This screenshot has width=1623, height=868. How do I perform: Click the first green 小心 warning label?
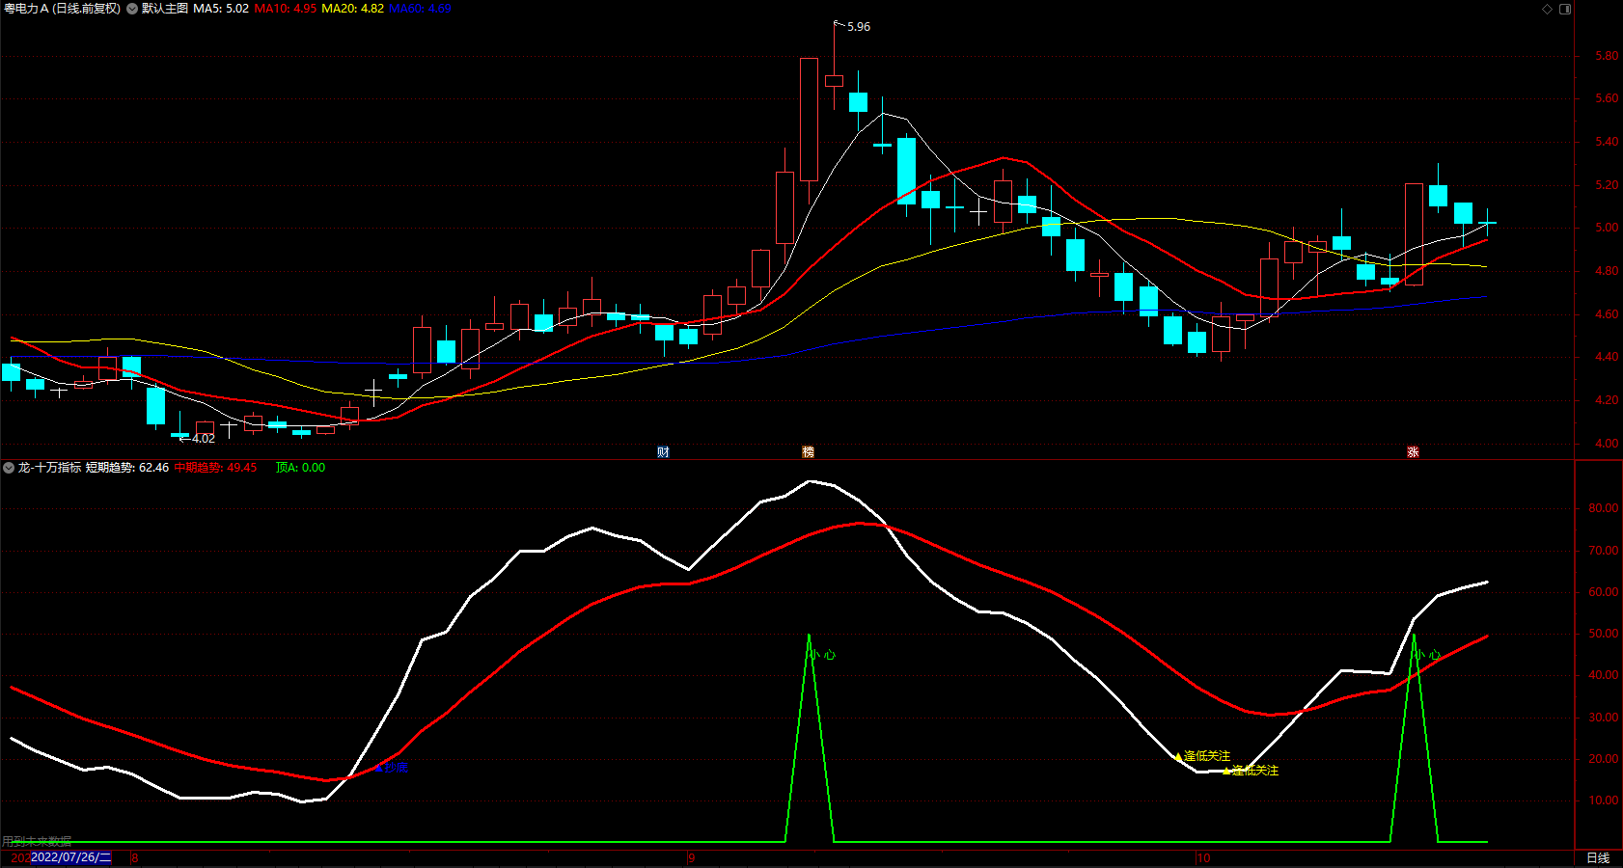pyautogui.click(x=822, y=655)
